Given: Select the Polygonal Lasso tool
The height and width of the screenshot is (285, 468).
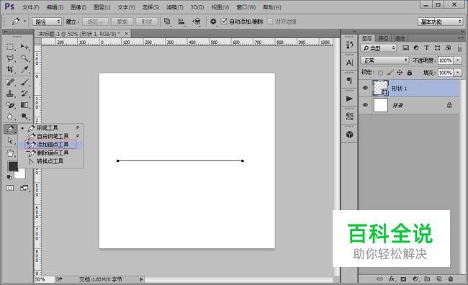Looking at the screenshot, I should coord(10,58).
